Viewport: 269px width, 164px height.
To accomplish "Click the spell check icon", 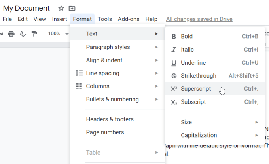I will click(23, 34).
